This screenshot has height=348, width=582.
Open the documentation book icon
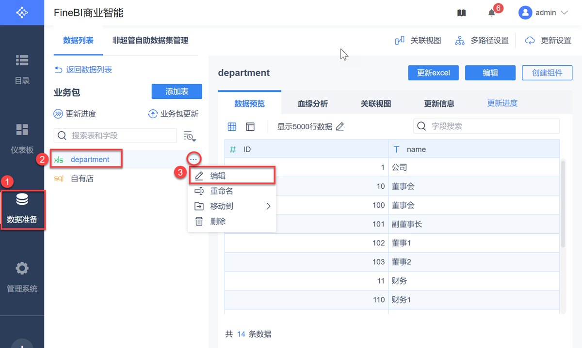click(461, 13)
